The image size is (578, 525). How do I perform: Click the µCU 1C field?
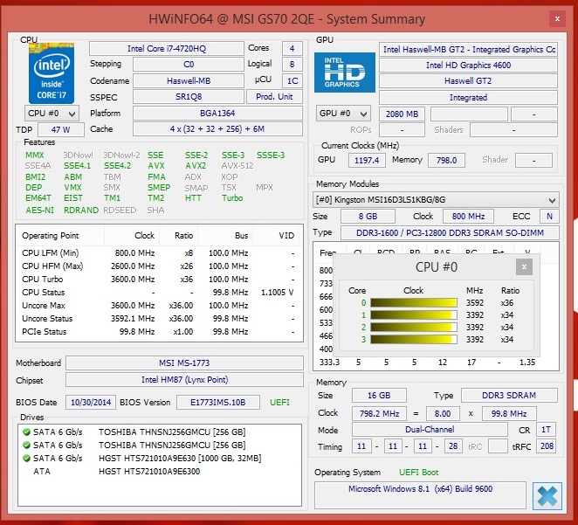click(x=292, y=80)
